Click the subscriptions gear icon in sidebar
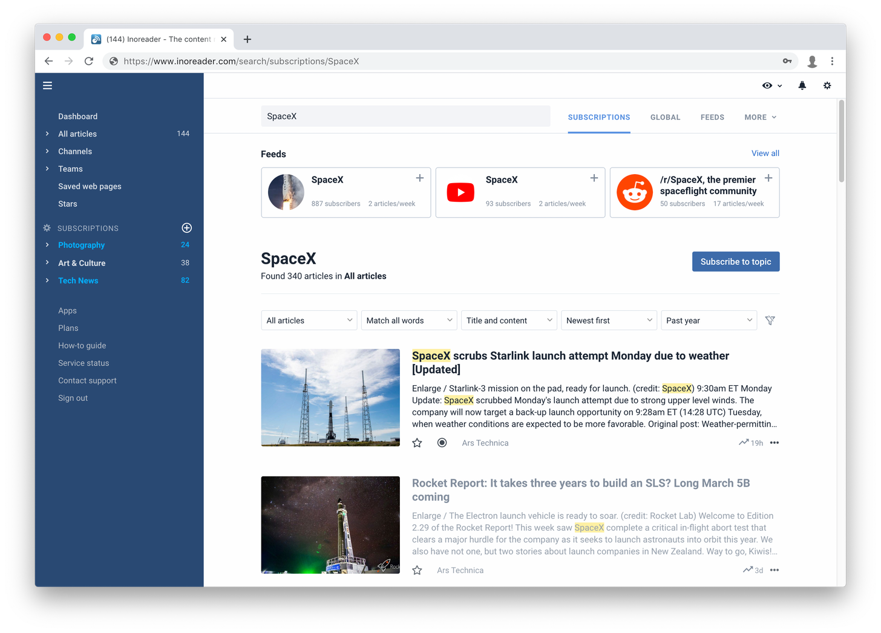 47,228
